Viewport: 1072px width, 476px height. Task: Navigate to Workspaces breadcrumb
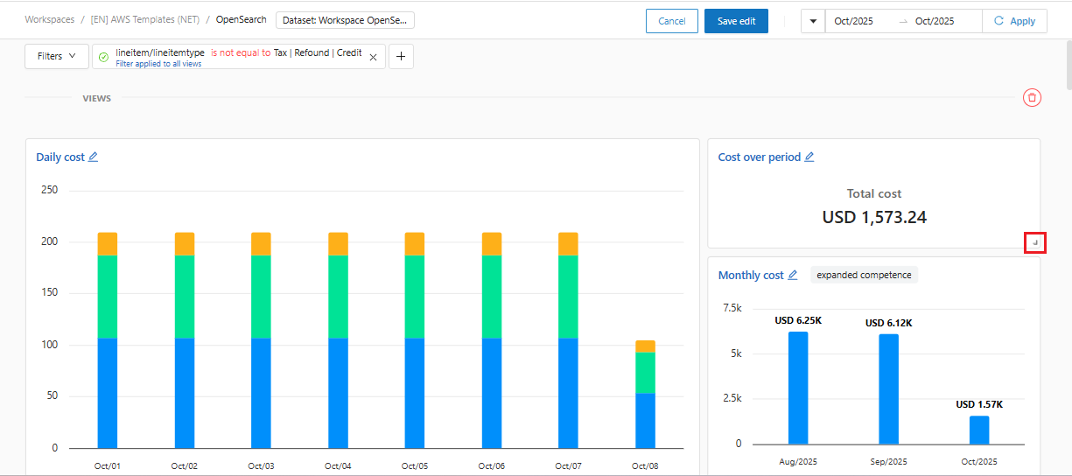49,20
